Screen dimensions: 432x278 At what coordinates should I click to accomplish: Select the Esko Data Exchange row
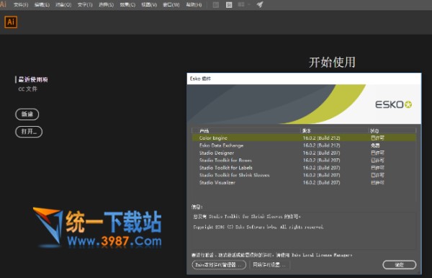coord(304,145)
